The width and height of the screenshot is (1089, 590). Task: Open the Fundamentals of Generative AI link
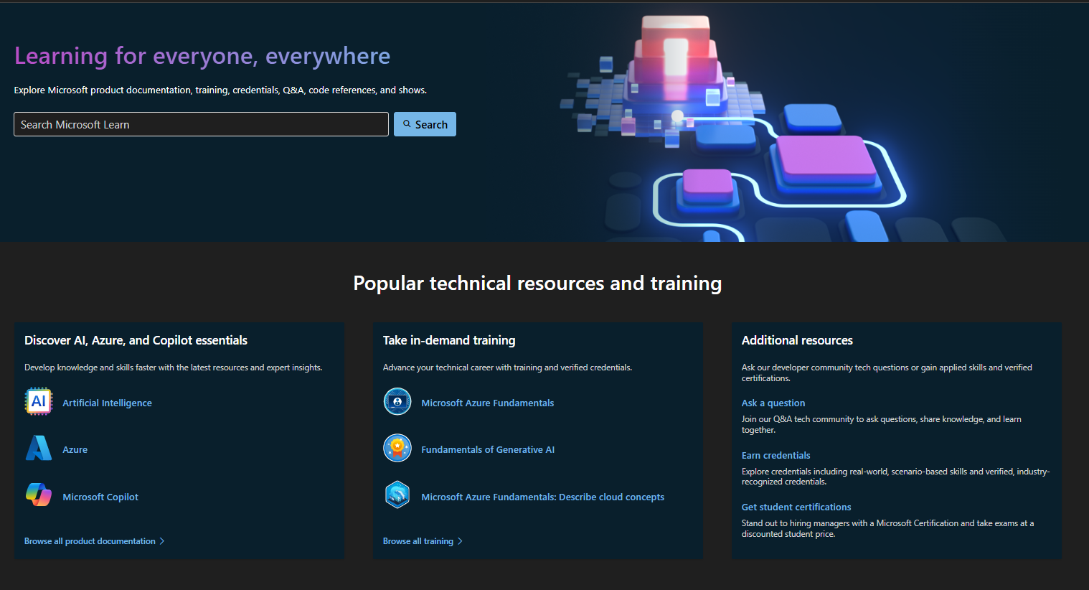[x=488, y=449]
